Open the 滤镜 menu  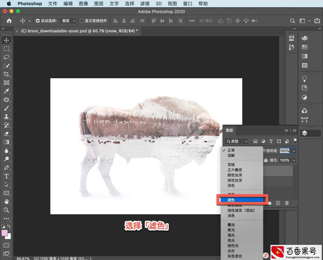(x=145, y=4)
